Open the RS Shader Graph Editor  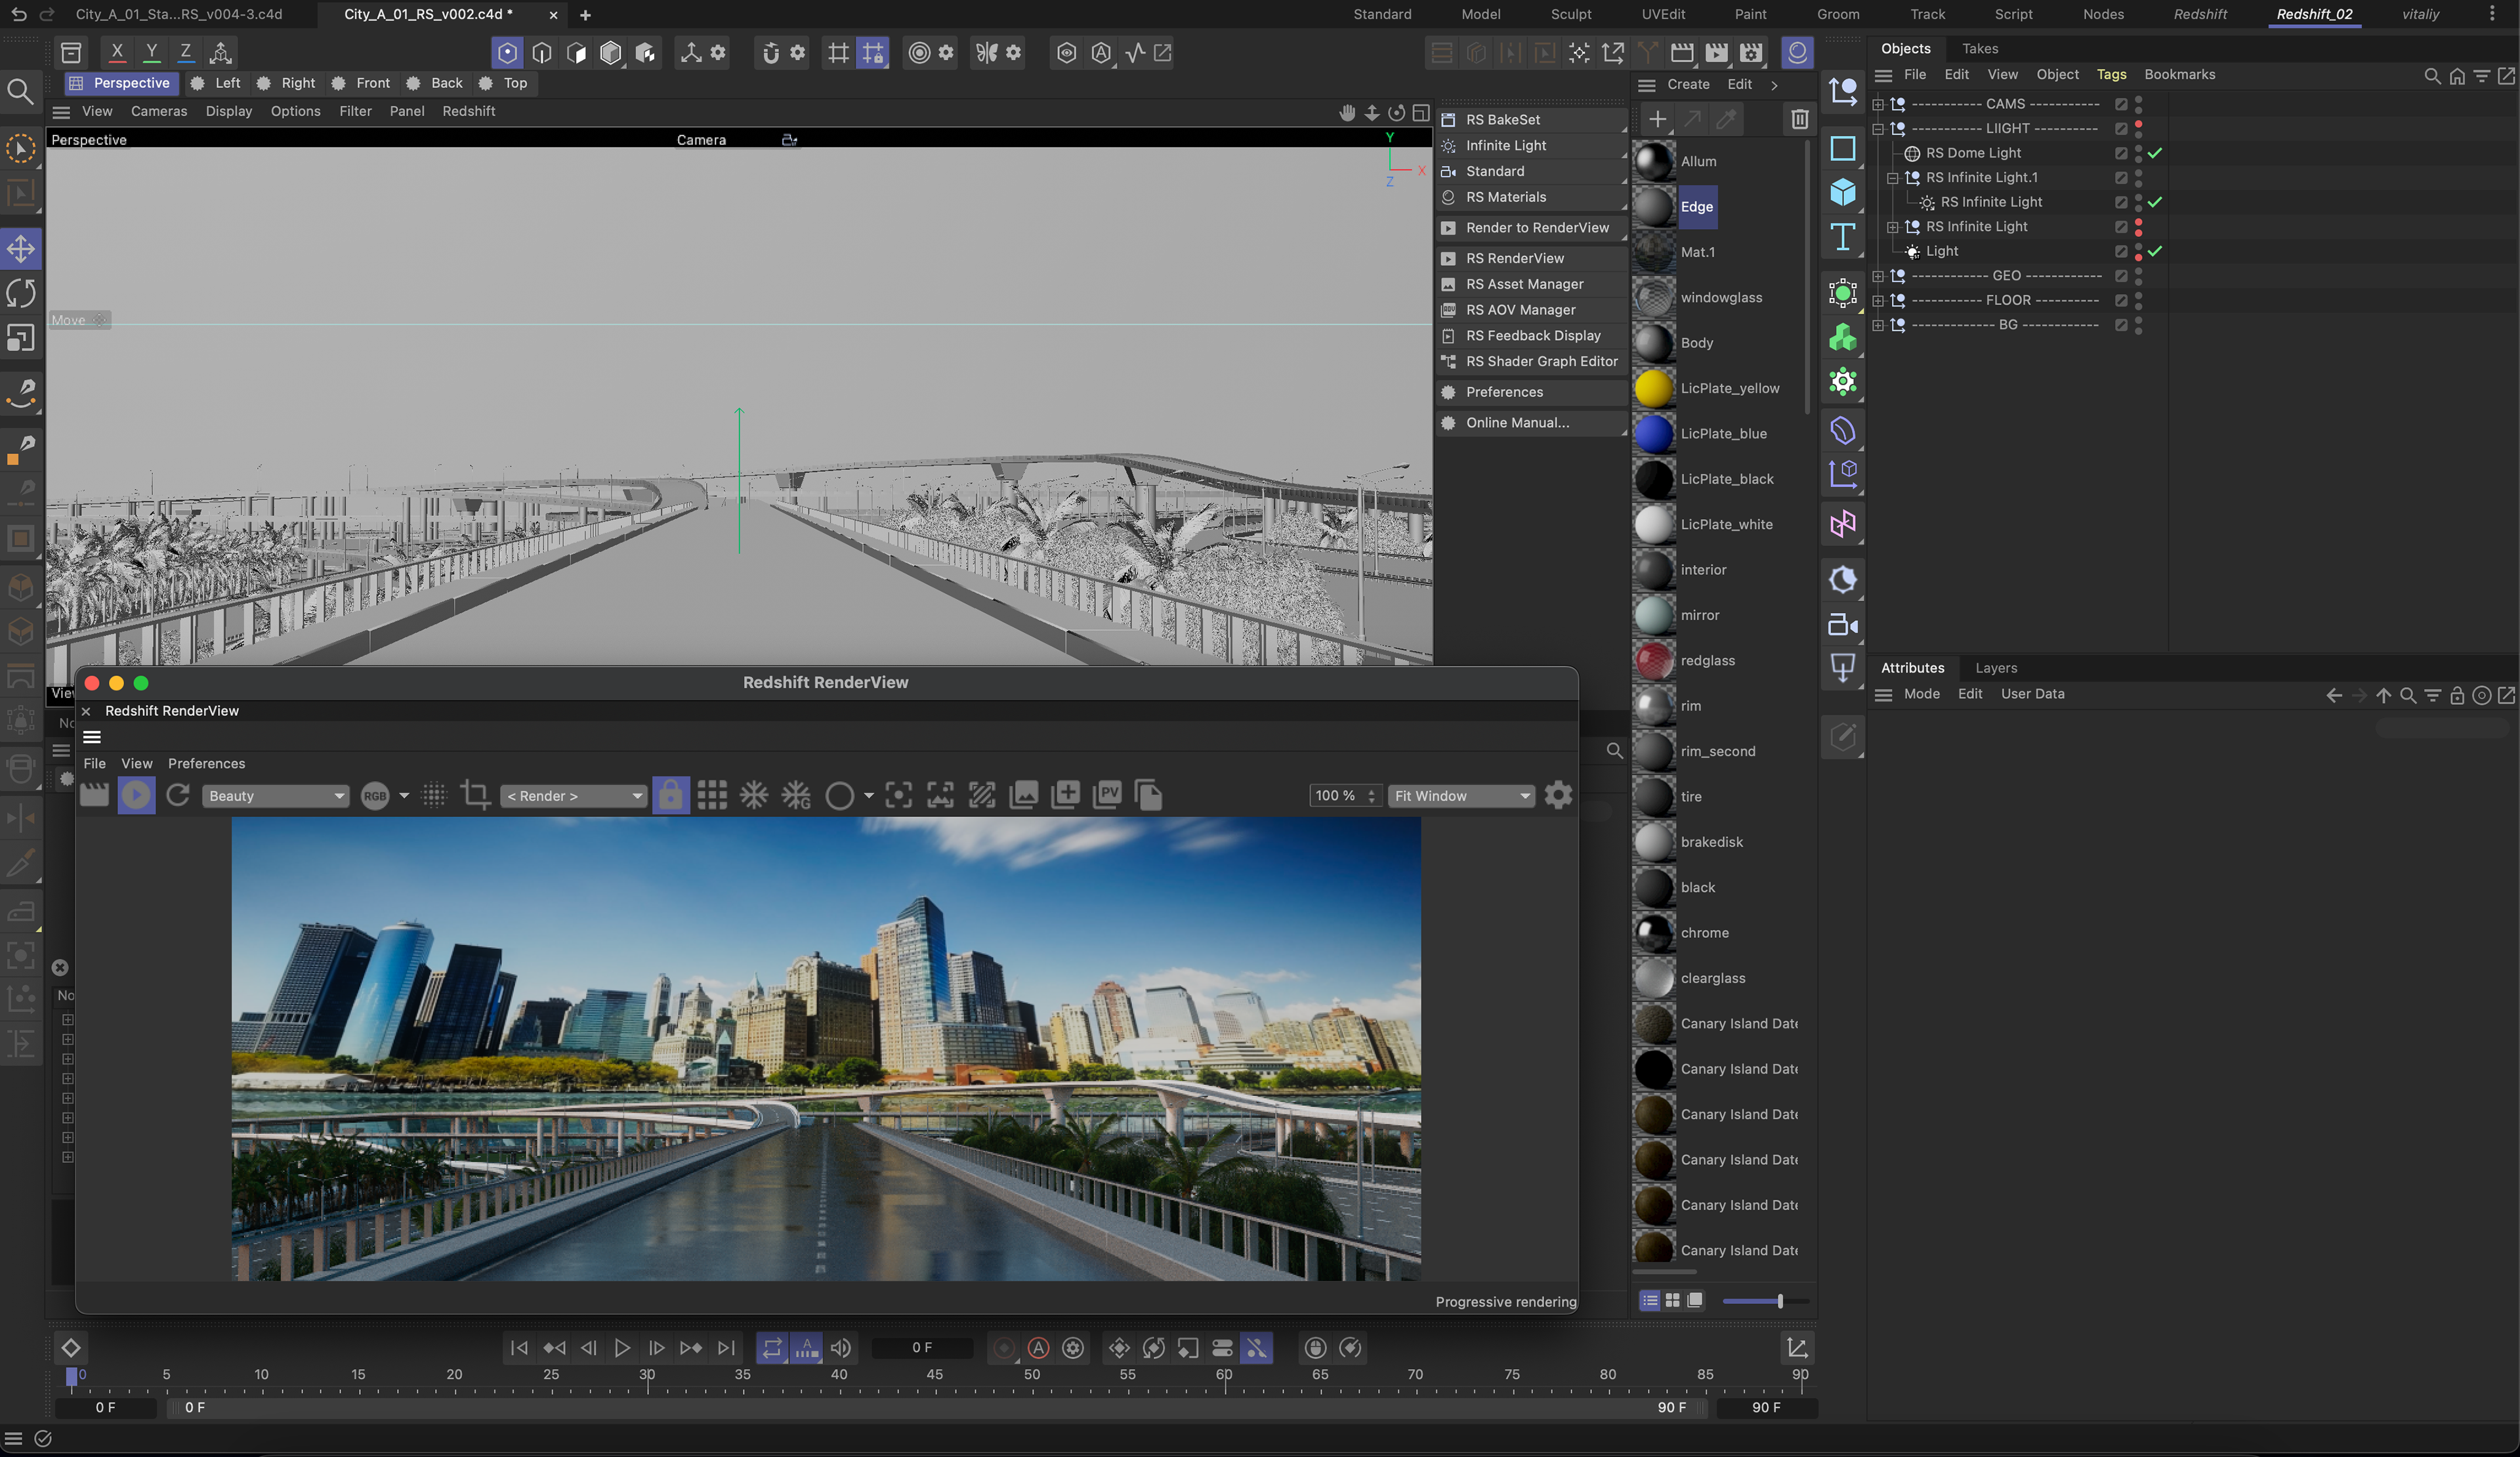[1541, 361]
